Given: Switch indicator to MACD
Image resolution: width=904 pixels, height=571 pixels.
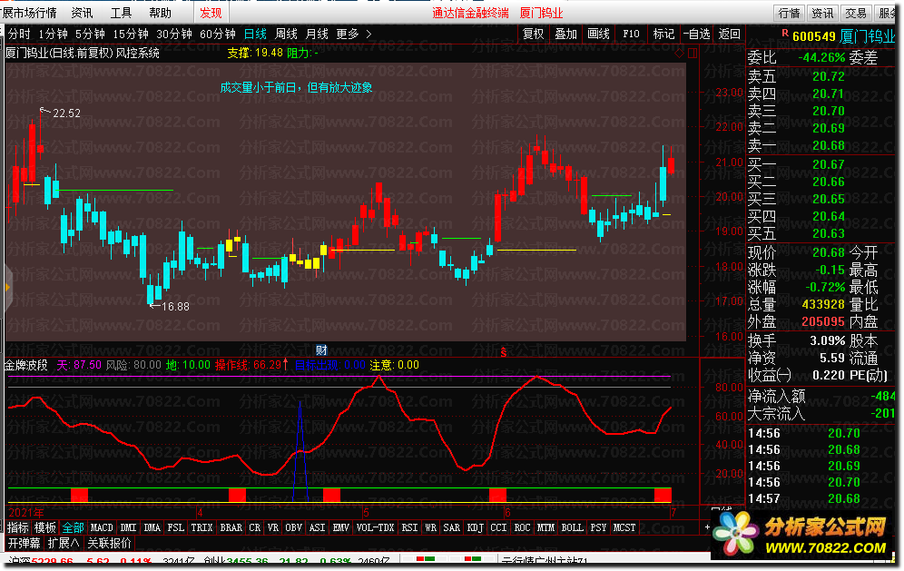Looking at the screenshot, I should click(x=102, y=527).
